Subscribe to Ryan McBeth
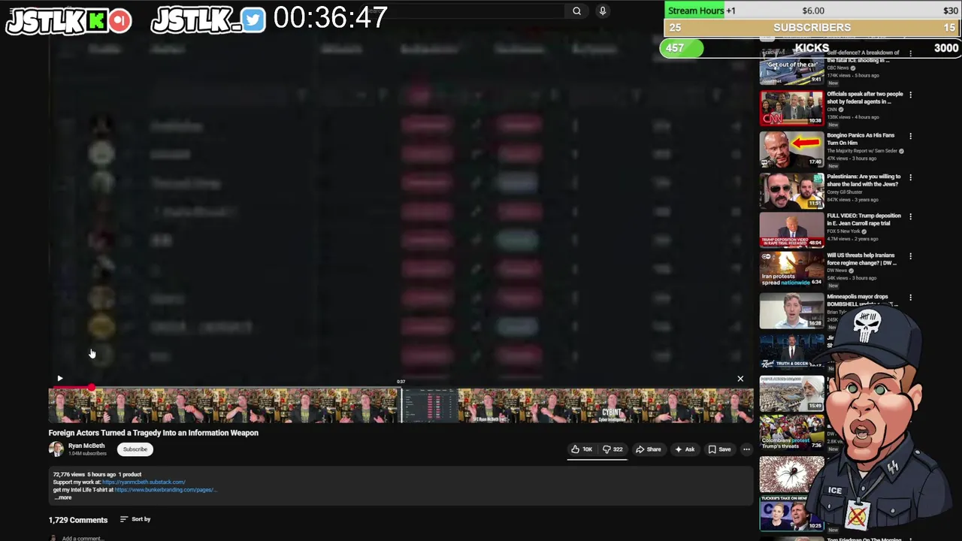This screenshot has width=962, height=541. [x=135, y=449]
